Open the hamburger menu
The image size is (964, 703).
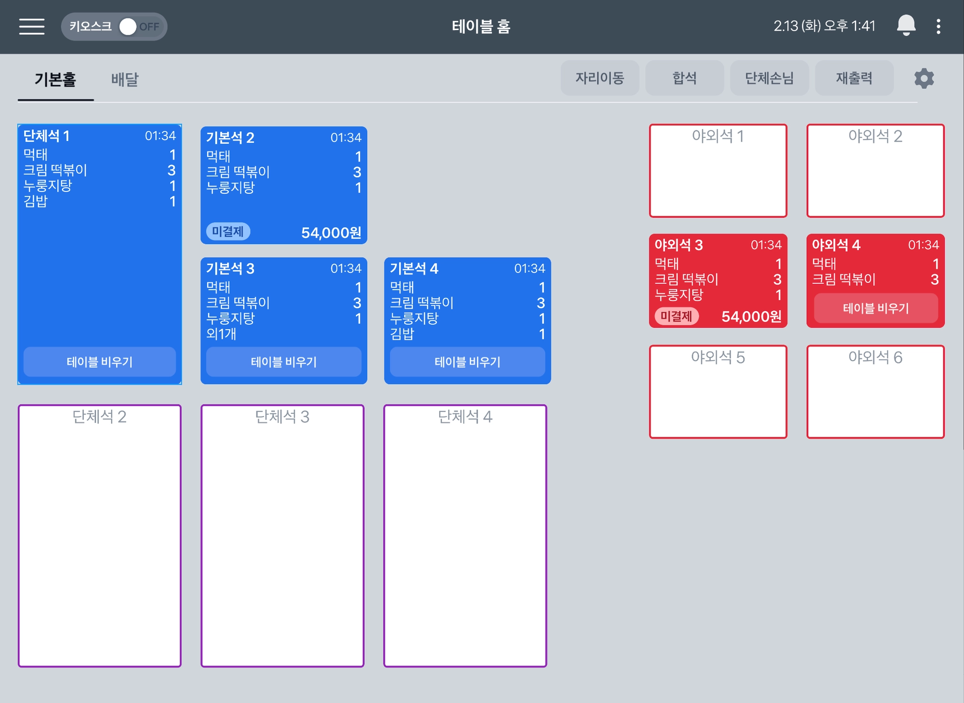(x=32, y=26)
